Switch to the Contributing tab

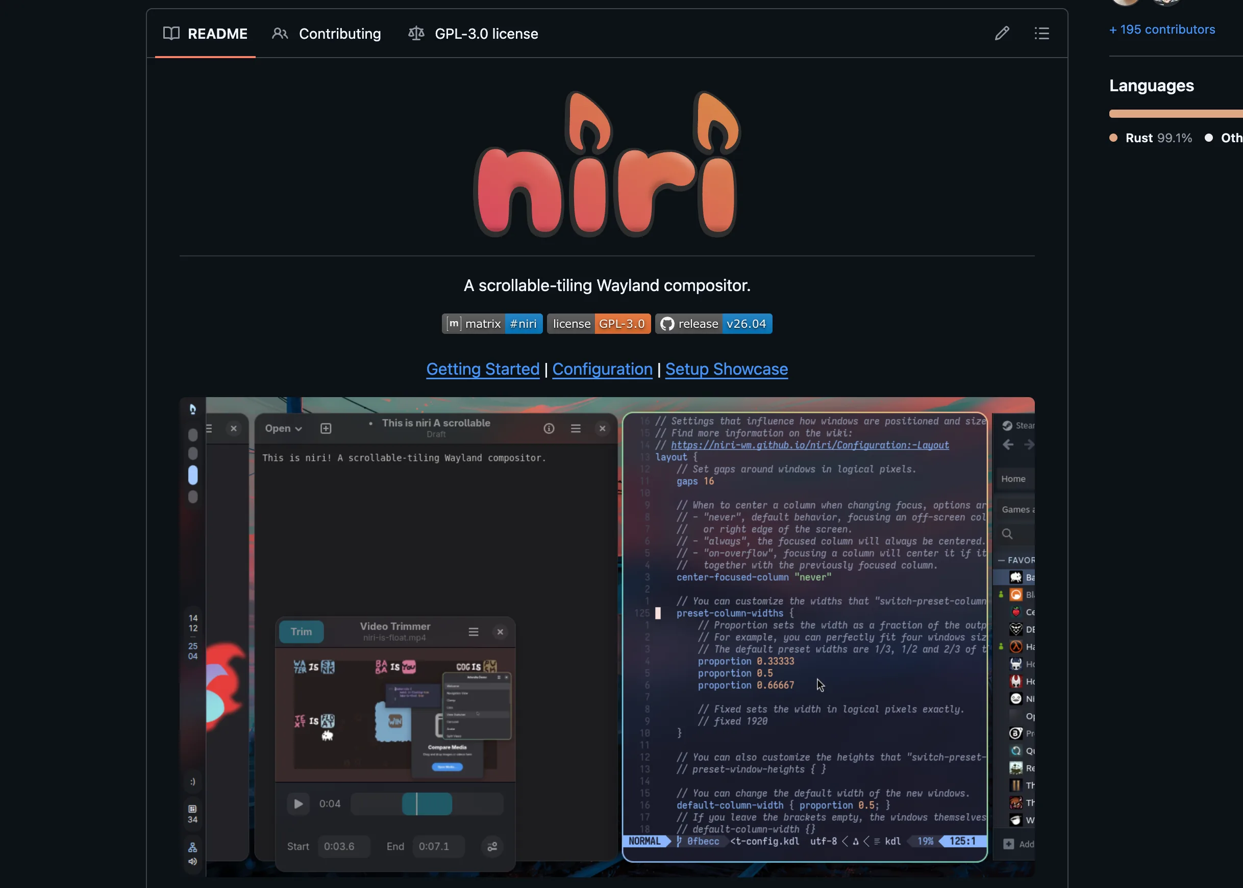point(326,34)
